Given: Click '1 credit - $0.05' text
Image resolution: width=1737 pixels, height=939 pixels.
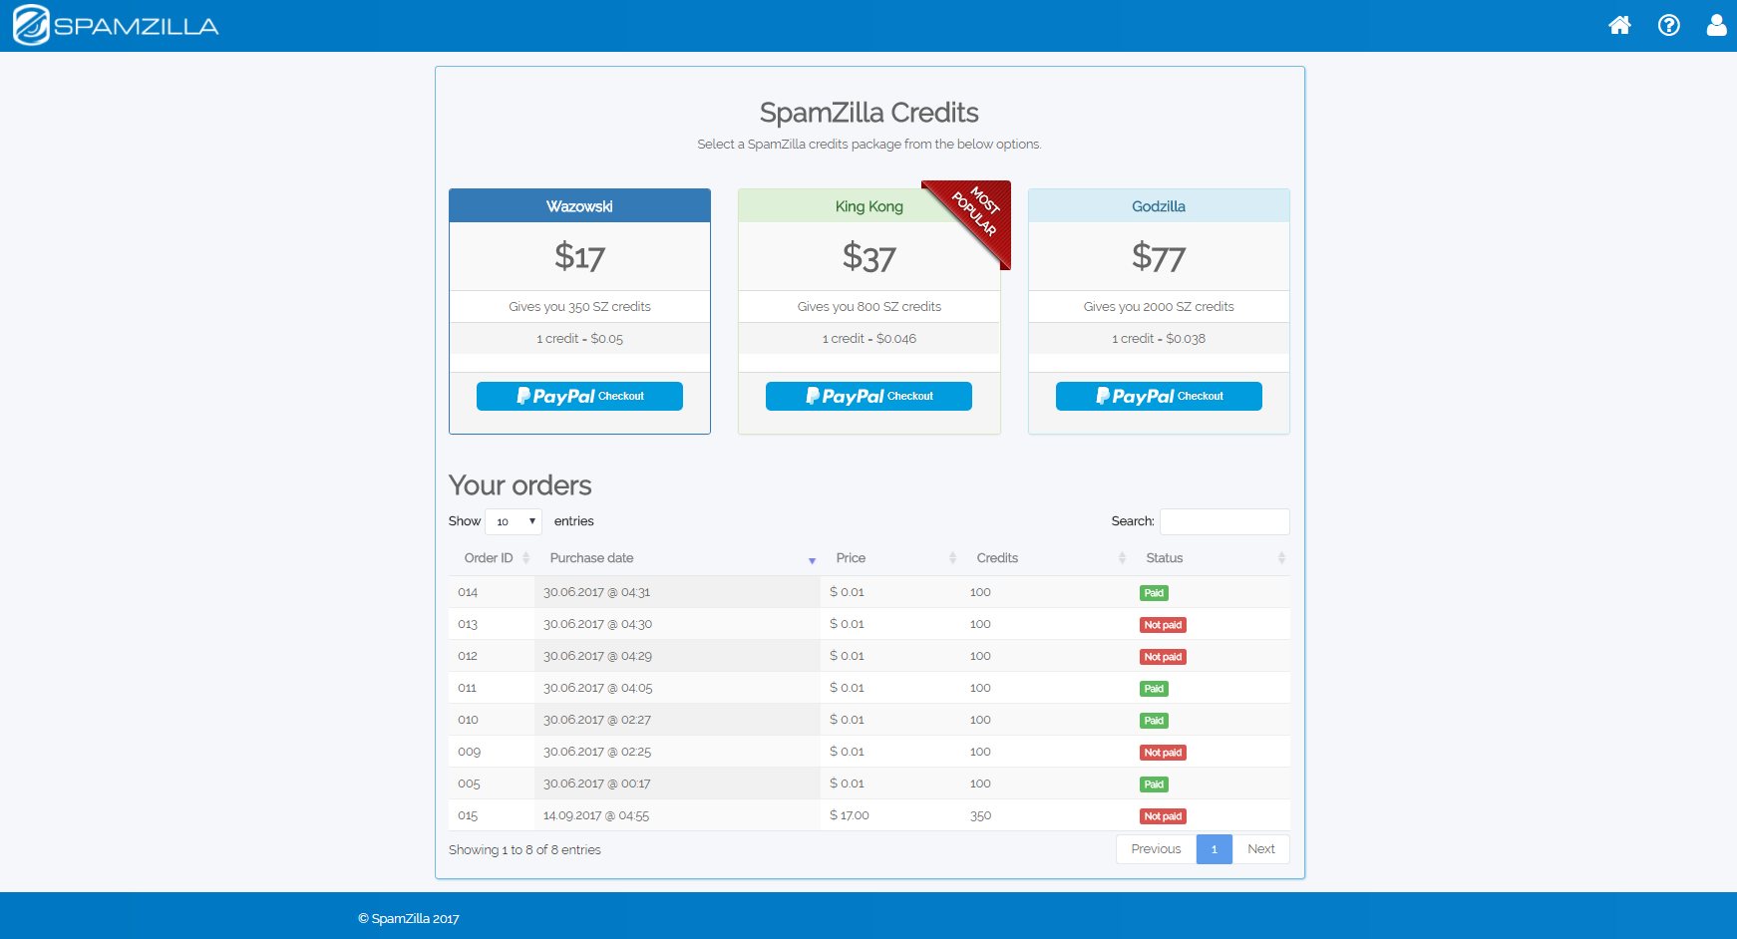Looking at the screenshot, I should 579,339.
